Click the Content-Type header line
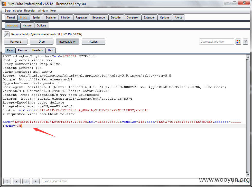Screen dimensions: 252x187 51,95
